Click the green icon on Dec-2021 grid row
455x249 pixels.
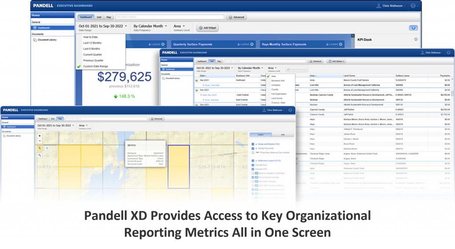197,105
